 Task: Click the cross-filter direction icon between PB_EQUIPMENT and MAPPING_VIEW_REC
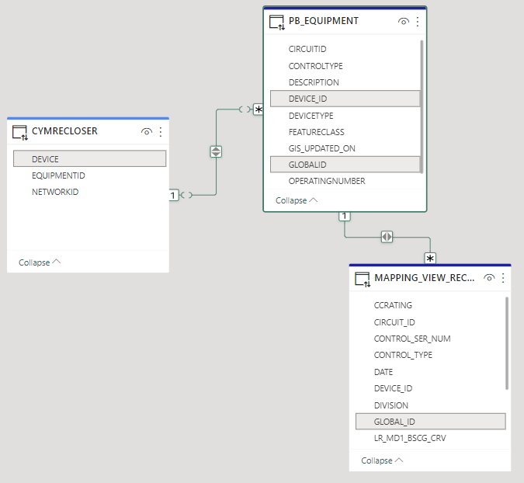(x=387, y=237)
